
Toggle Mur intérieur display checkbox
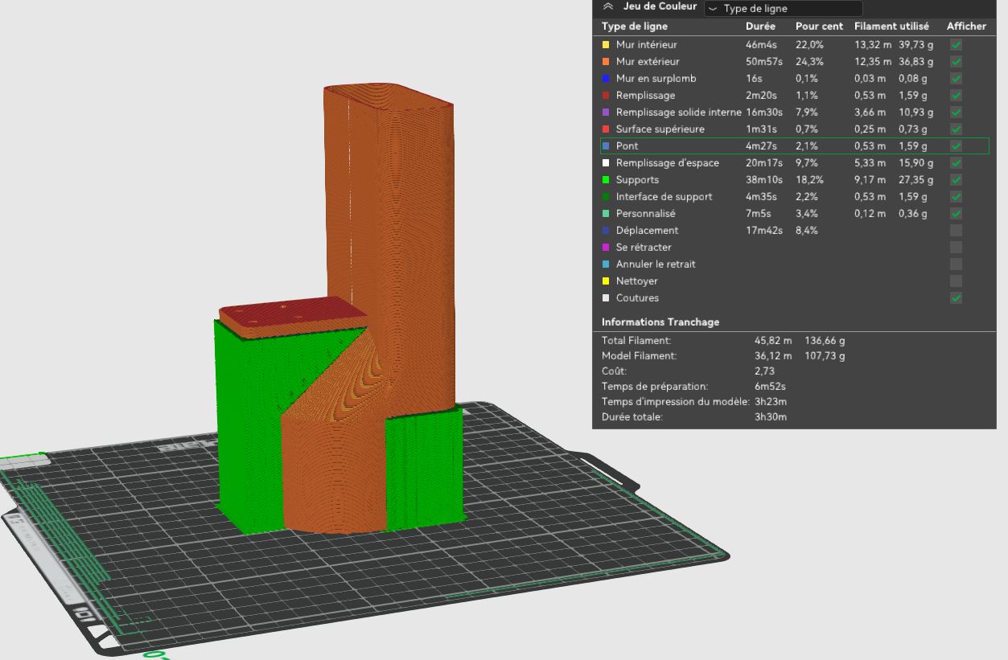956,45
